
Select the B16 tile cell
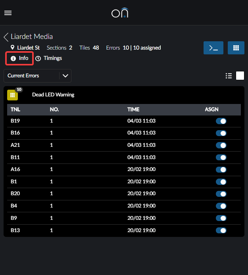pos(15,133)
